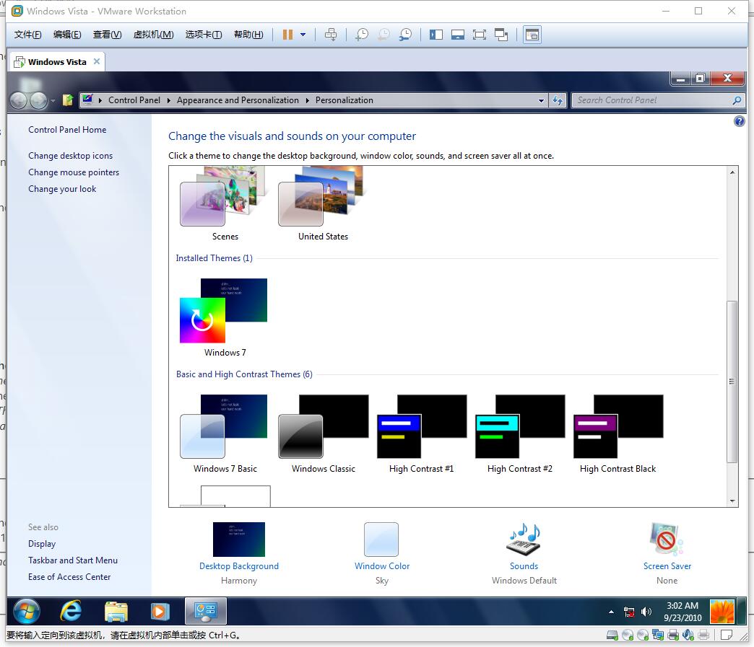This screenshot has height=647, width=754.
Task: Open Desktop Background Harmony settings
Action: tap(239, 554)
